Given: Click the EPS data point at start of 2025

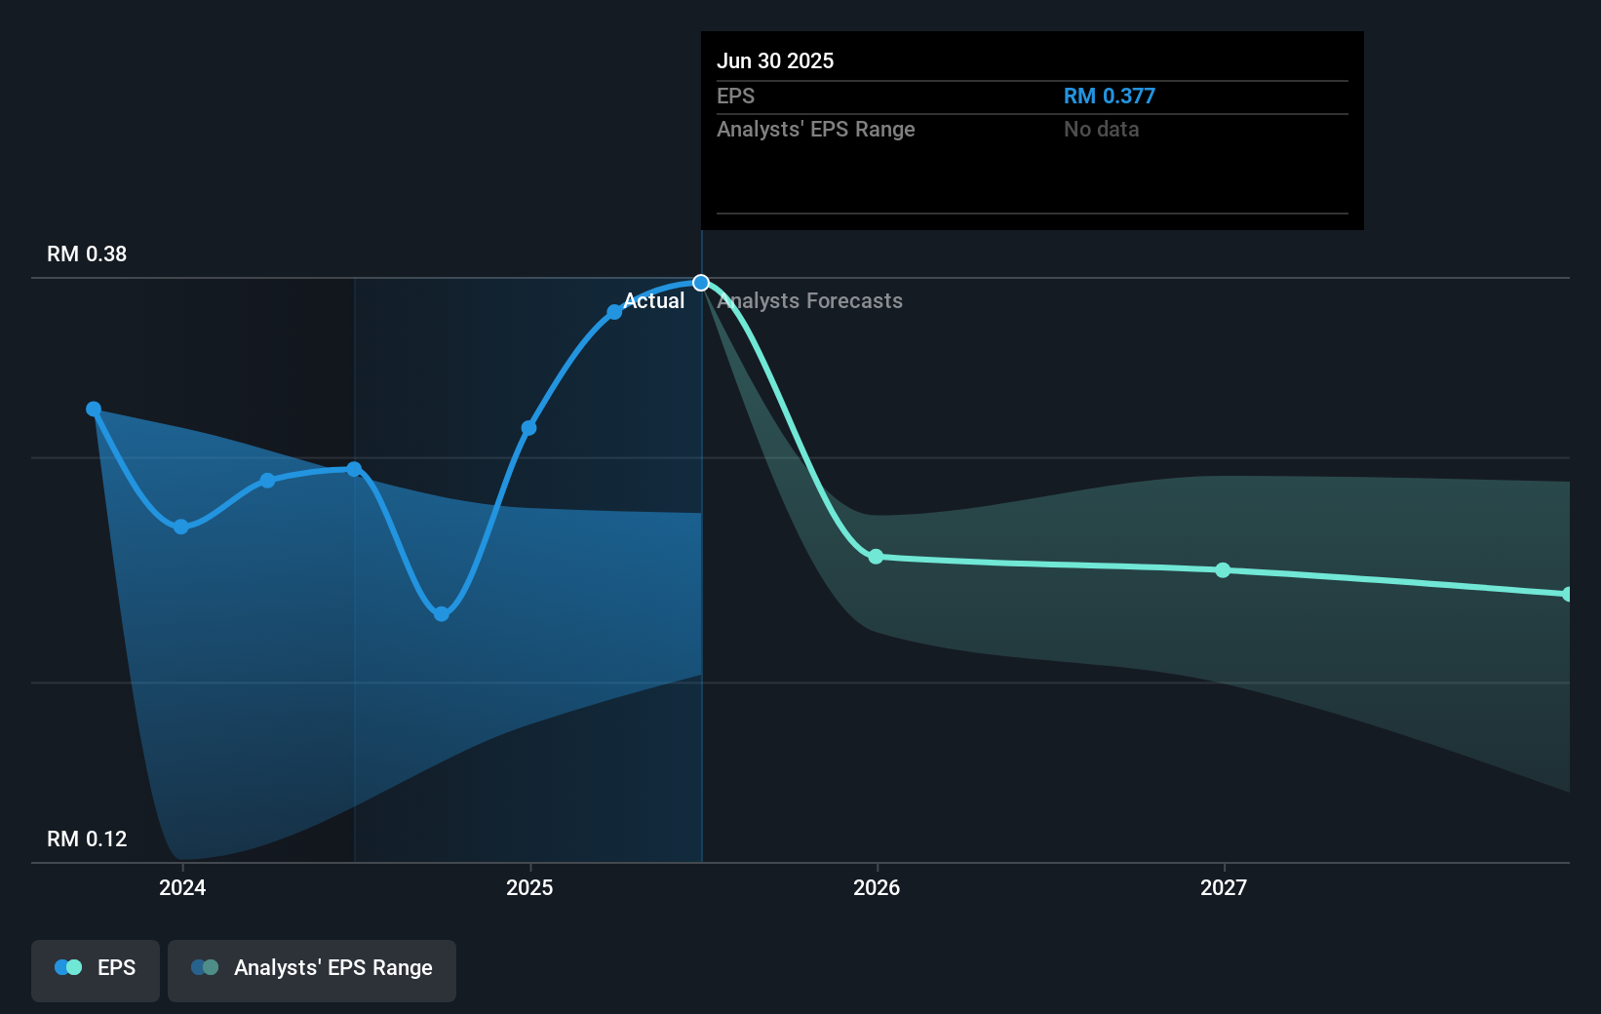Looking at the screenshot, I should 528,428.
